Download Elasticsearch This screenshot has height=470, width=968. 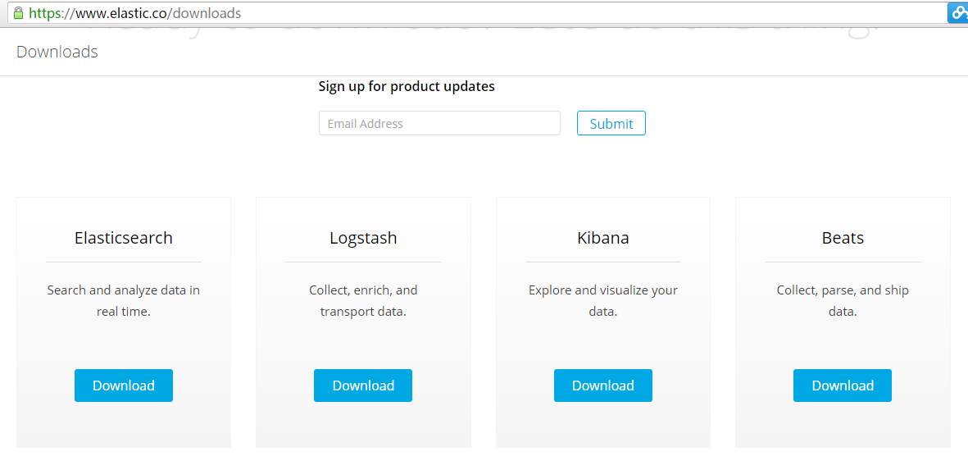124,386
